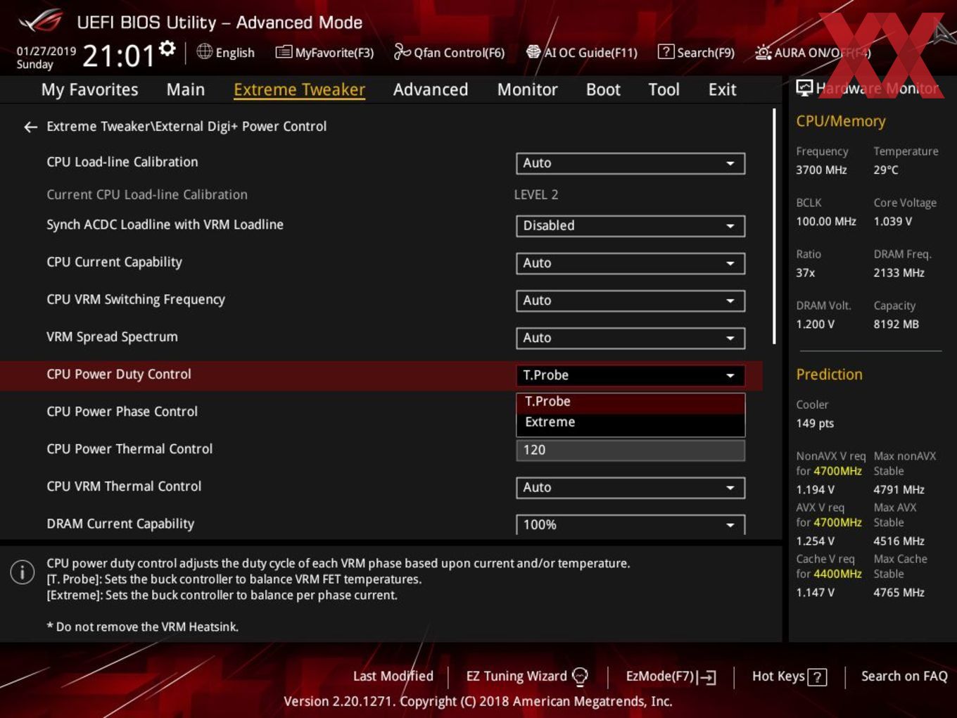Click the info icon in help panel
The height and width of the screenshot is (718, 957).
coord(23,572)
